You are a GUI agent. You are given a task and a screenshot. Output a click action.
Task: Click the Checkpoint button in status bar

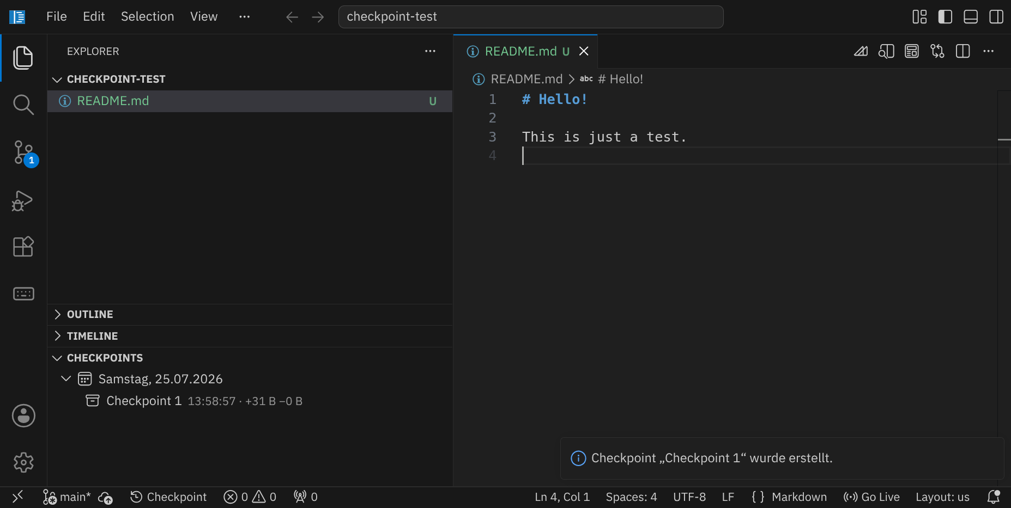click(x=168, y=497)
